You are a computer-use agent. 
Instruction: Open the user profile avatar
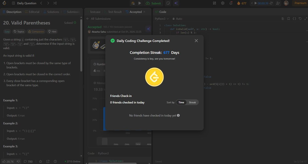[x=286, y=3]
